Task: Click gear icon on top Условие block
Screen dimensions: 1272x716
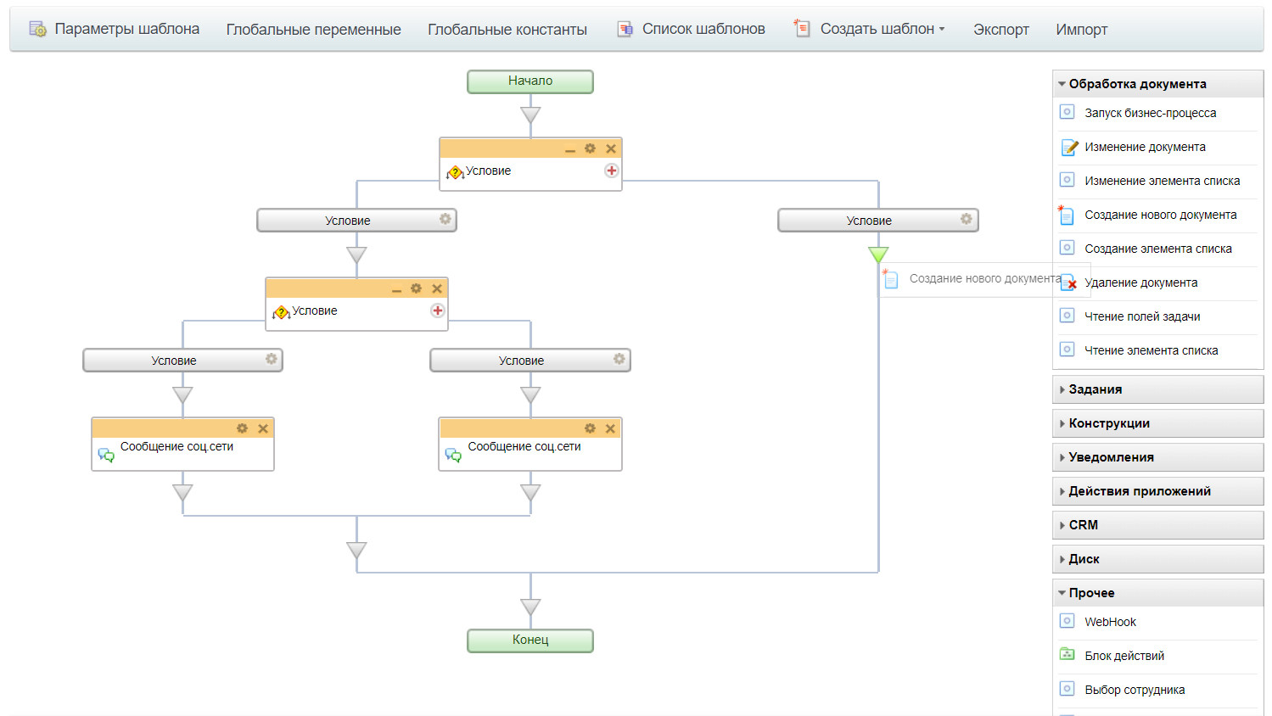Action: click(590, 148)
